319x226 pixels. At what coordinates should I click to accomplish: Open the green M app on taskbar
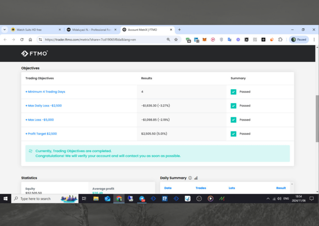[222, 198]
